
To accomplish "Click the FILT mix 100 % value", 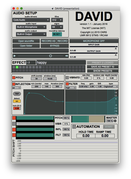I will (x=66, y=135).
